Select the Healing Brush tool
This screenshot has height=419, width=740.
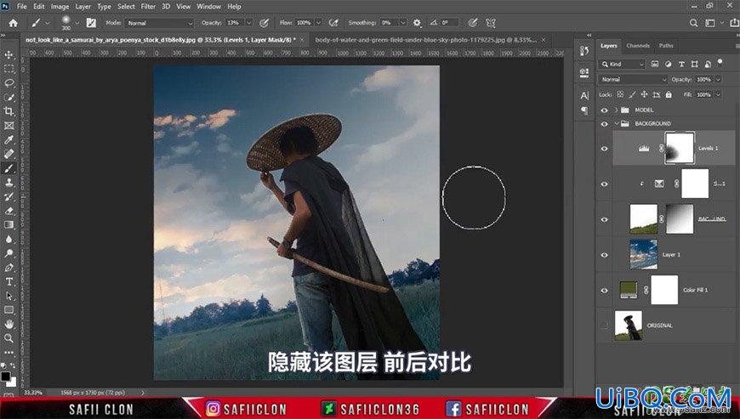[9, 154]
